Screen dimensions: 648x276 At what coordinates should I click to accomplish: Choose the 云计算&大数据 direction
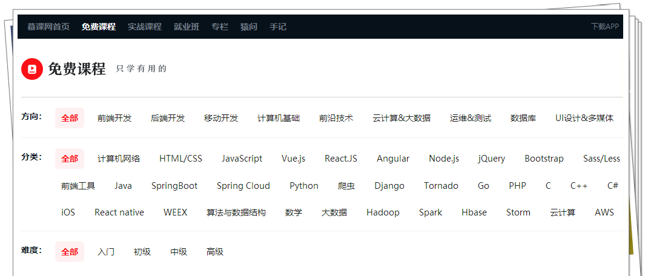[402, 118]
